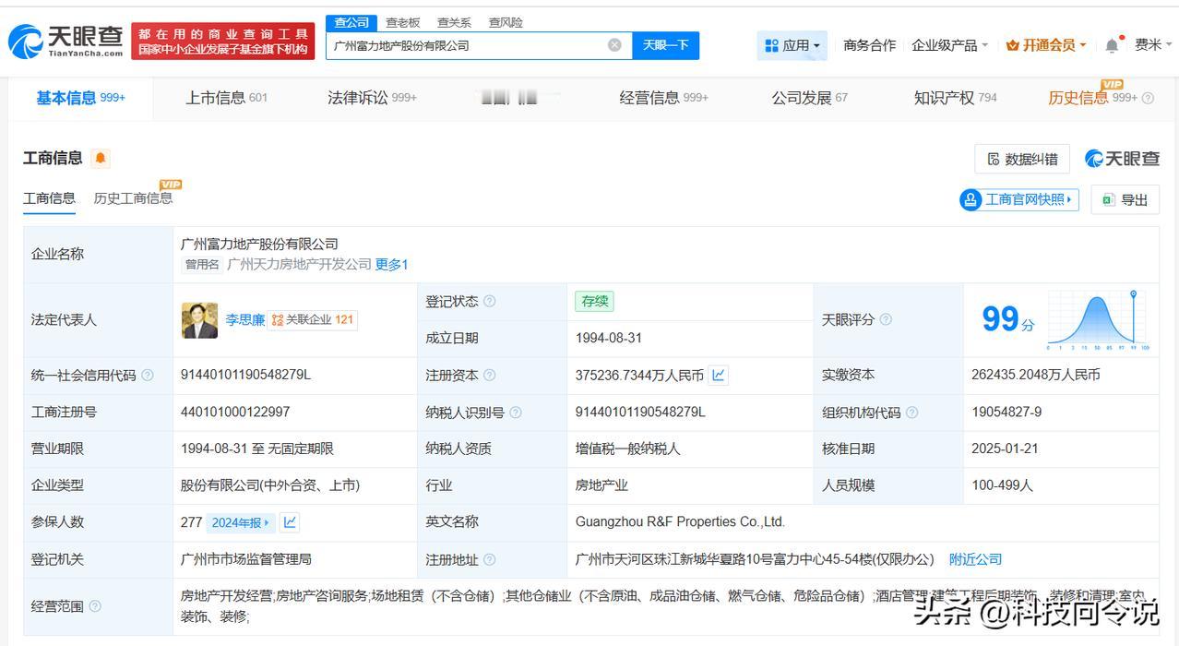Click help icon next to 统一社会信用代码
This screenshot has height=646, width=1179.
[x=148, y=376]
